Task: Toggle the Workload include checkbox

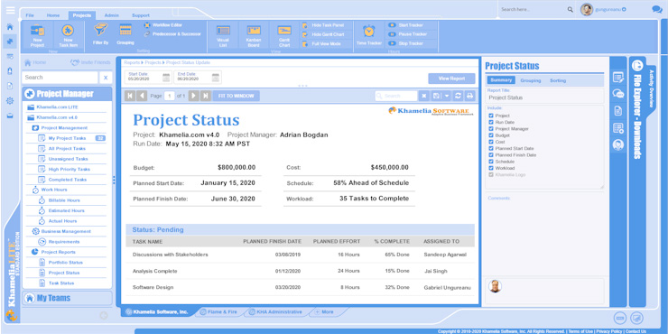Action: (x=491, y=168)
